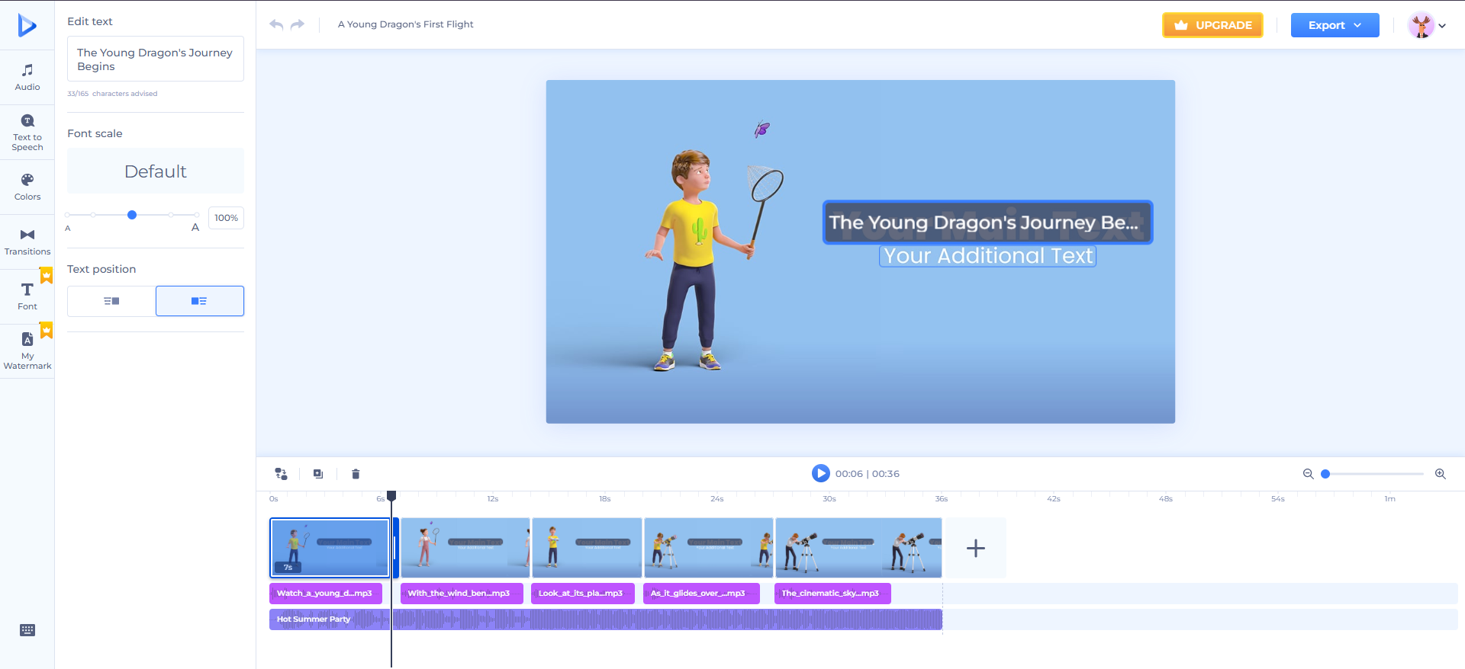Open keyboard shortcuts icon at bottom
The width and height of the screenshot is (1465, 669).
click(x=27, y=630)
